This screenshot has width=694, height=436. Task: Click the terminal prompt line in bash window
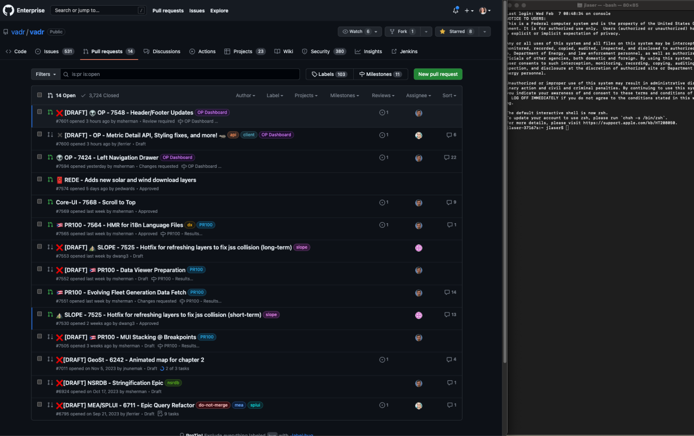[x=538, y=128]
